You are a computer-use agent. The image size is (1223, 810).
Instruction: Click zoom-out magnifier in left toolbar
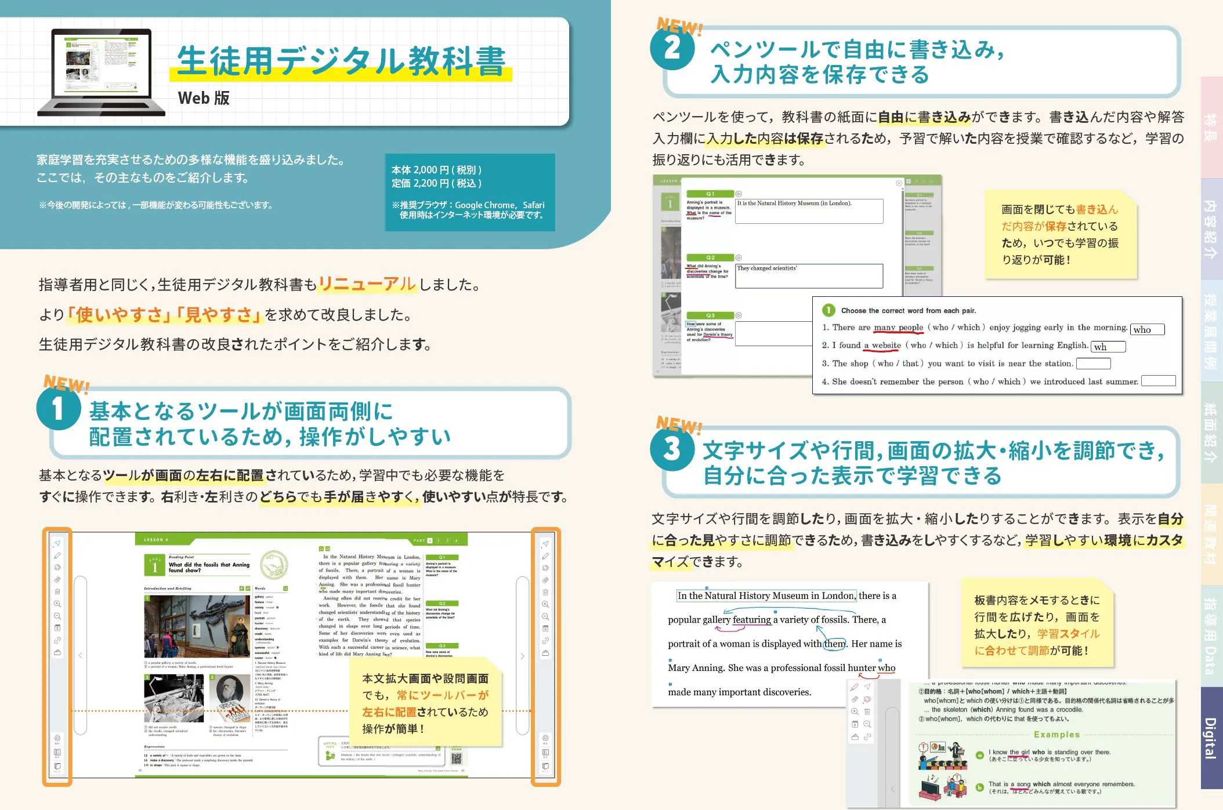[x=57, y=616]
